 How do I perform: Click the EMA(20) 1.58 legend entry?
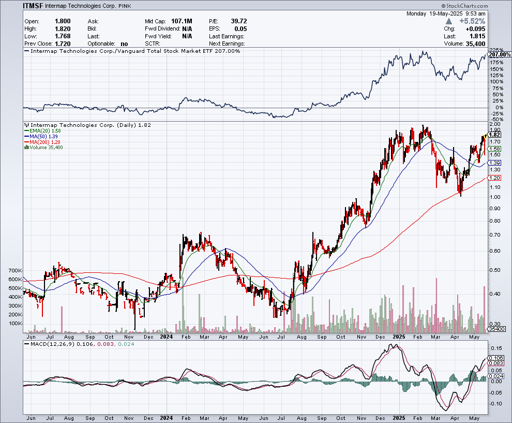42,131
